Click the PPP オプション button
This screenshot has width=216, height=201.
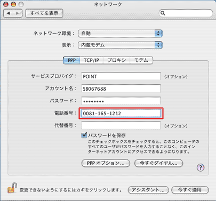(x=106, y=163)
